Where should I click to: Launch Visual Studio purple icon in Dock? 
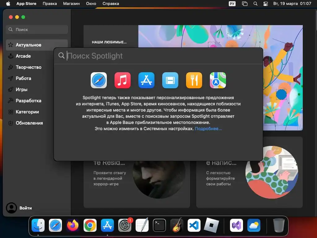click(x=236, y=225)
